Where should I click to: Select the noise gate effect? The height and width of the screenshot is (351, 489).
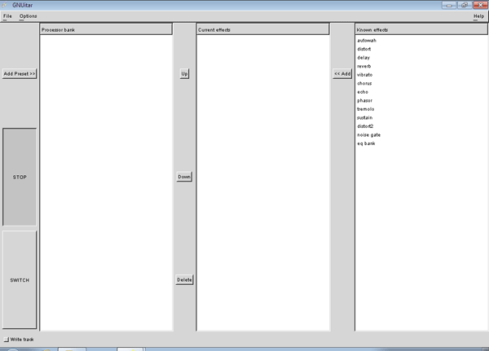(368, 134)
